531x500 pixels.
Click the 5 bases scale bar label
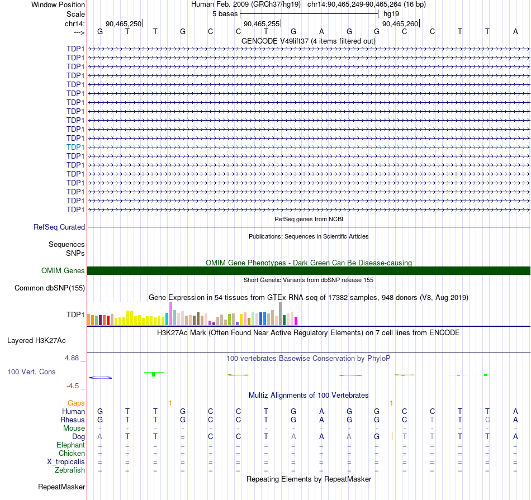click(x=225, y=14)
